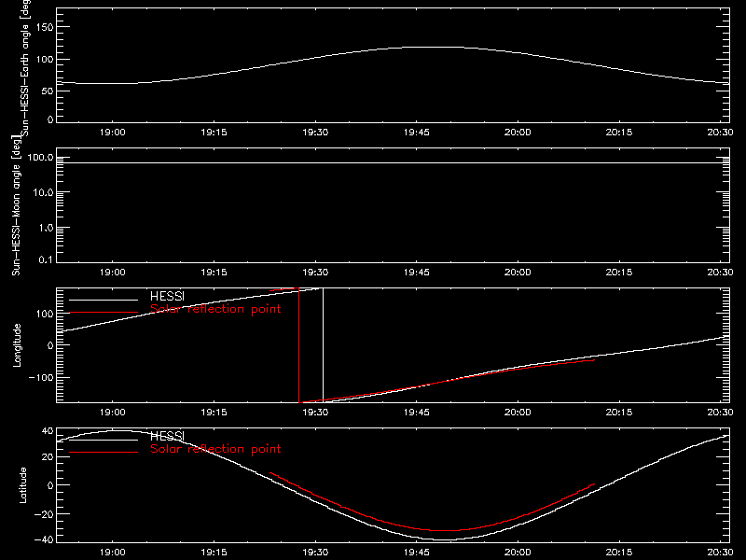Viewport: 746px width, 560px height.
Task: Click the "Sun-HESSI-Moon angle [deg]" axis label
Action: pyautogui.click(x=16, y=205)
